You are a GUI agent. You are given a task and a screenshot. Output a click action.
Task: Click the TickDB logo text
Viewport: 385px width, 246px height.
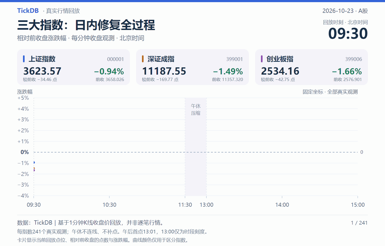[28, 11]
